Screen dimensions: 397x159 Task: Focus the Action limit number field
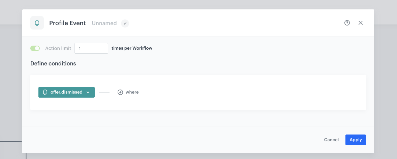click(91, 48)
